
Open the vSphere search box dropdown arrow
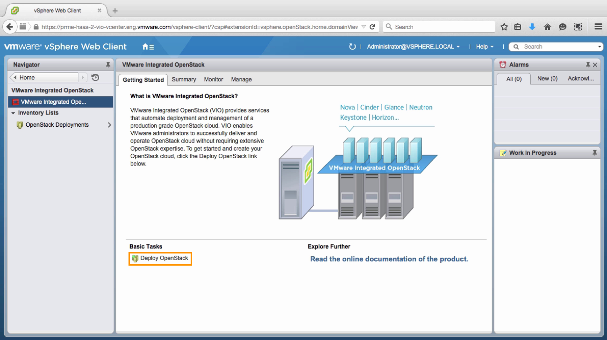(x=600, y=47)
